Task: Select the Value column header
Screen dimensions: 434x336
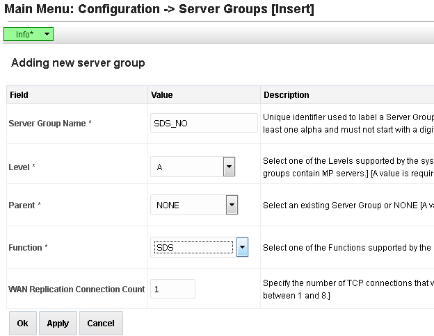Action: point(162,94)
